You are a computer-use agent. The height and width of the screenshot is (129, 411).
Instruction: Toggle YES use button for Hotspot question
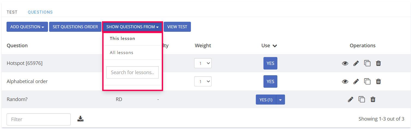click(270, 63)
